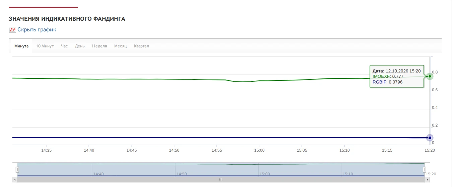The image size is (452, 187).
Task: Switch to the 10 Минут tab
Action: click(45, 46)
